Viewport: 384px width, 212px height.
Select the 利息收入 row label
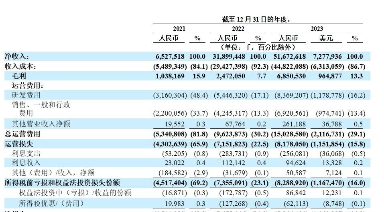pos(26,163)
